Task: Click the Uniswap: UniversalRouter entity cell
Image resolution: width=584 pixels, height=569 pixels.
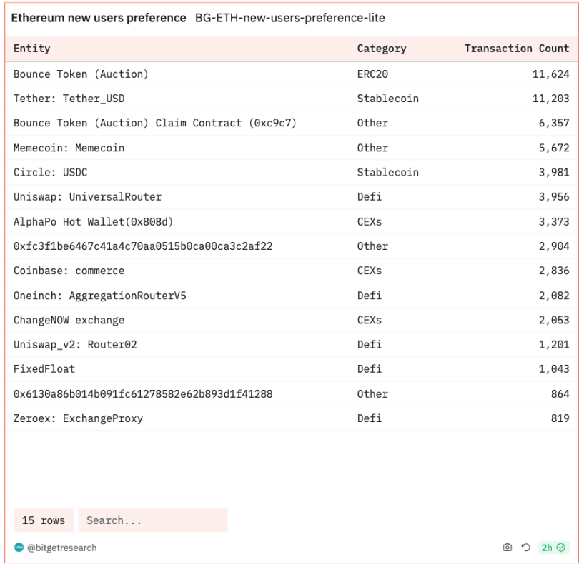Action: coord(87,197)
